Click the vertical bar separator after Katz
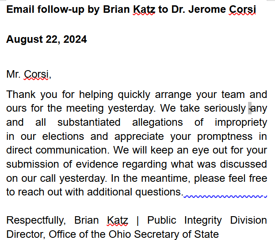Viewport: 275px width, 240px height. tap(137, 221)
